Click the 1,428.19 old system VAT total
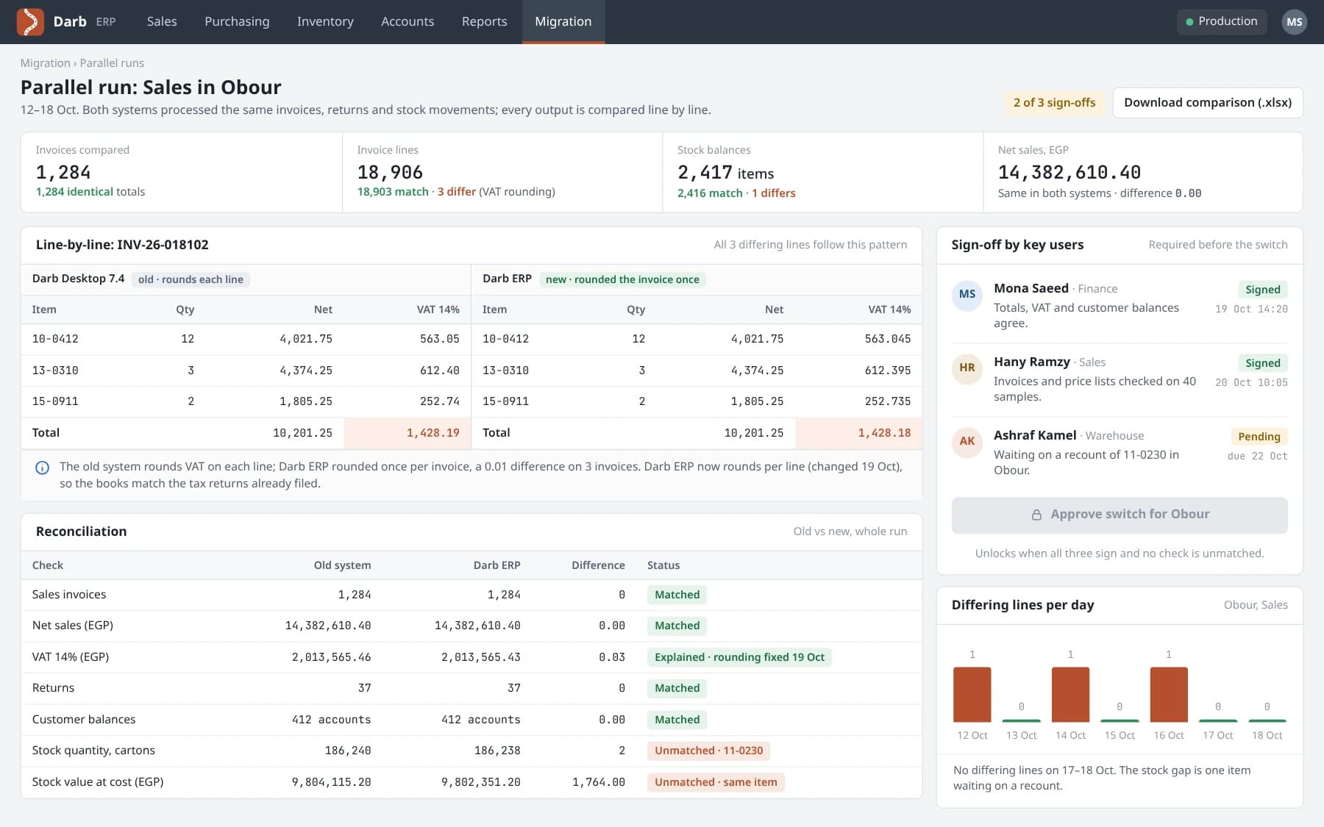This screenshot has width=1324, height=827. [x=433, y=433]
